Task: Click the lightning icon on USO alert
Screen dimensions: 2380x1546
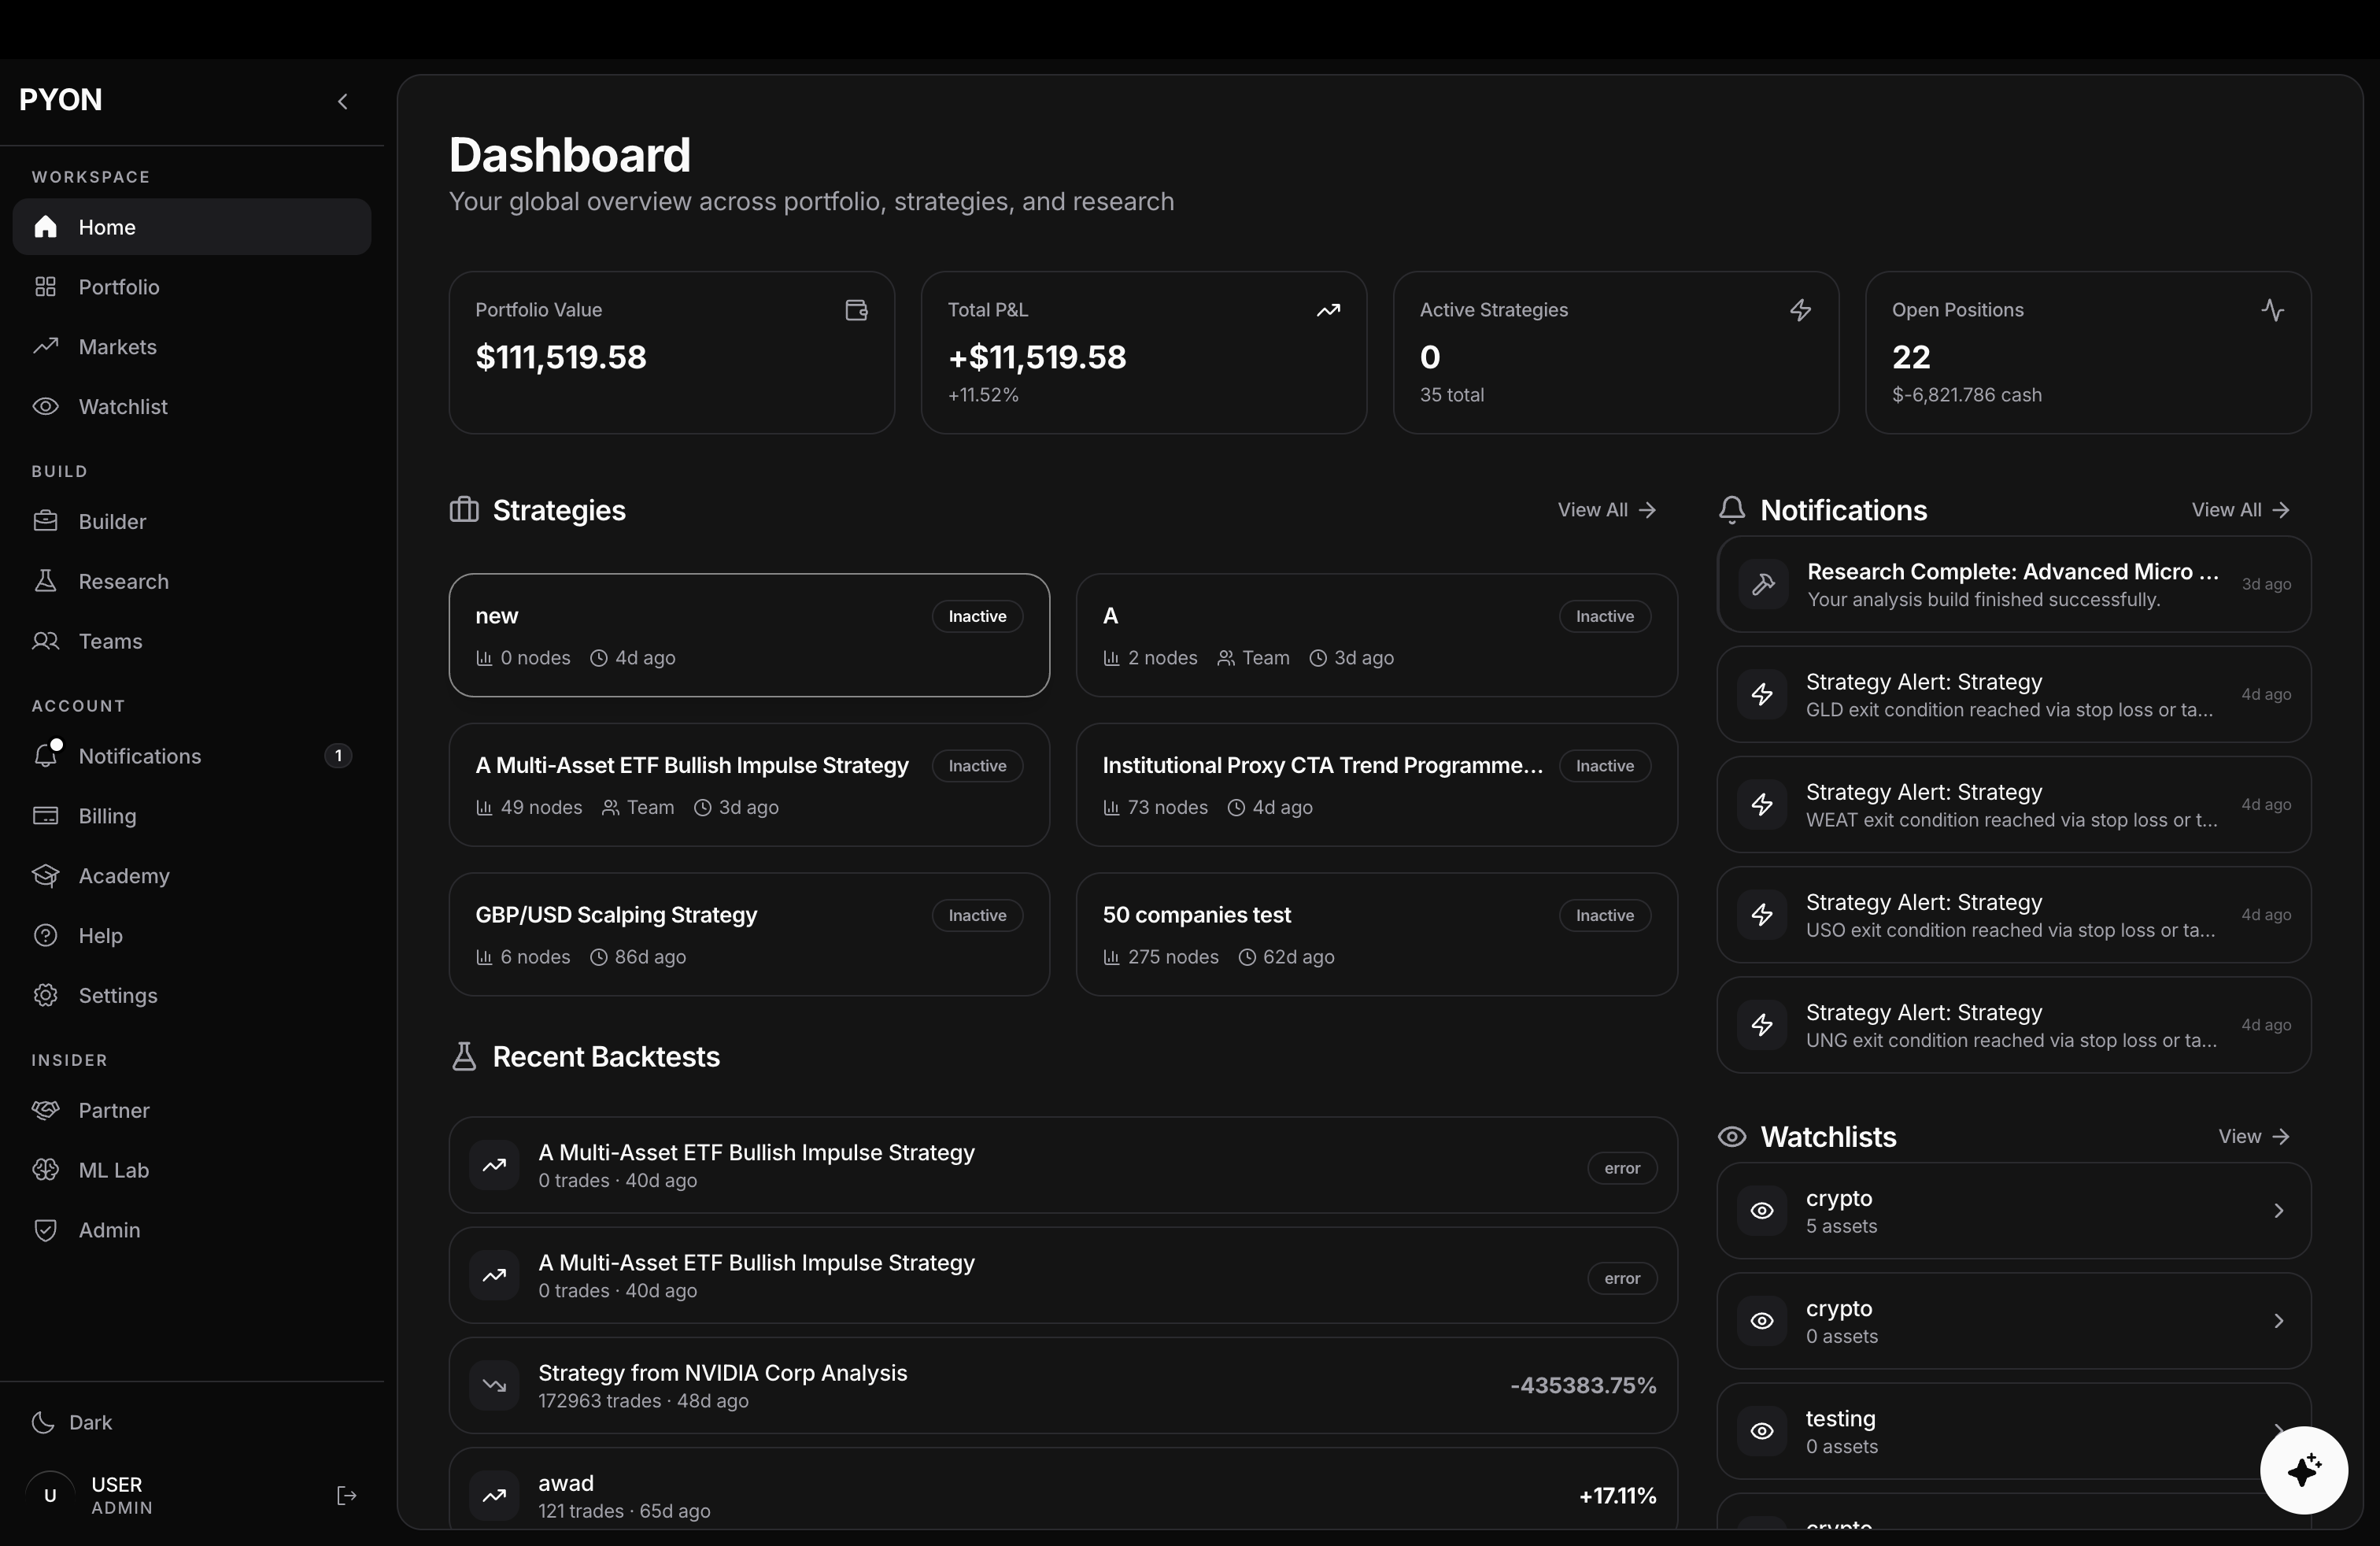Action: click(1762, 914)
